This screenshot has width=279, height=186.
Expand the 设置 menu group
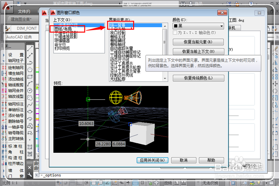16,55
